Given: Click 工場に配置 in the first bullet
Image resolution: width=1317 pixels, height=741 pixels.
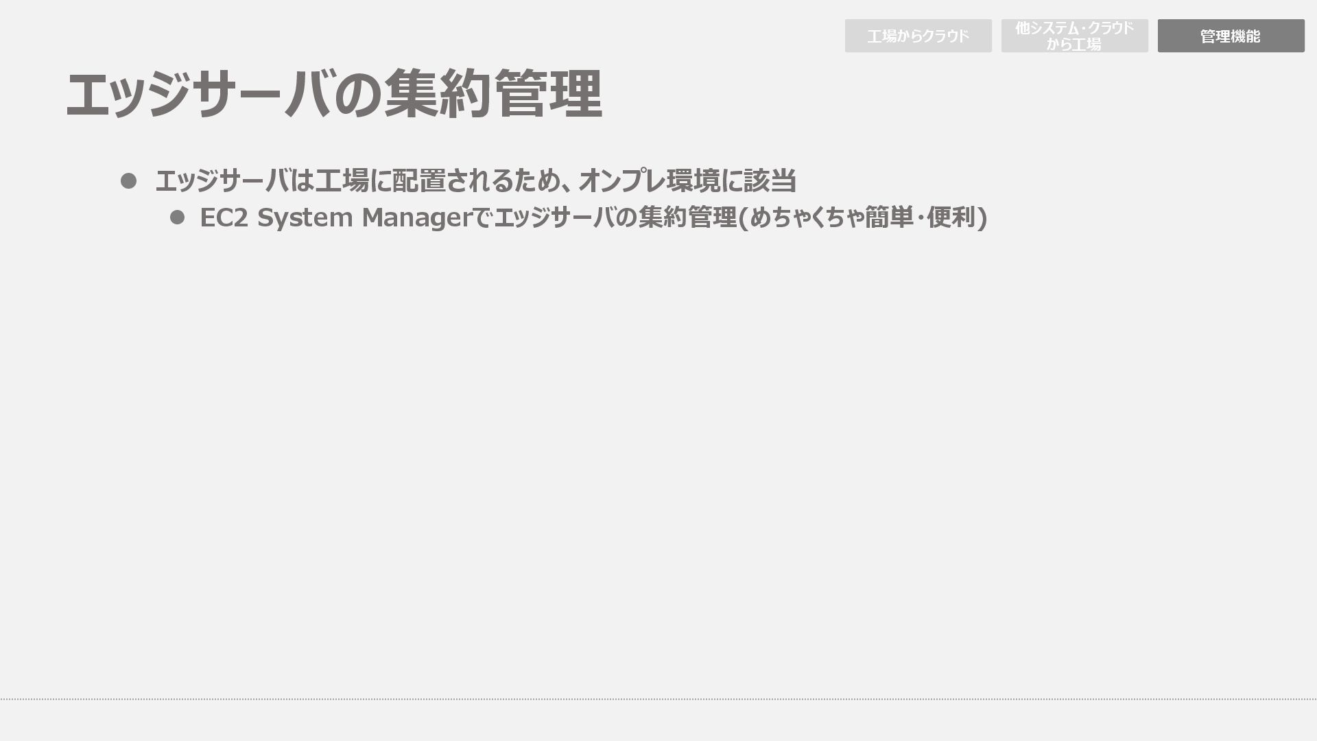Looking at the screenshot, I should point(380,181).
